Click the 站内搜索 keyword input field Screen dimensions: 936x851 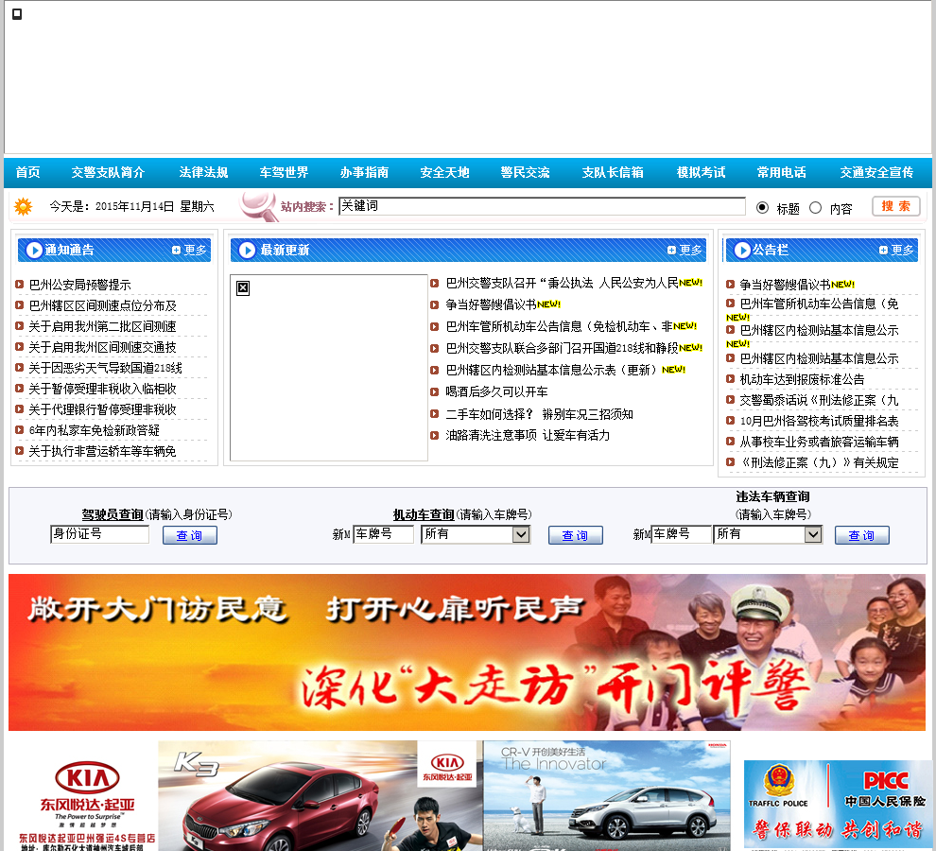(542, 206)
